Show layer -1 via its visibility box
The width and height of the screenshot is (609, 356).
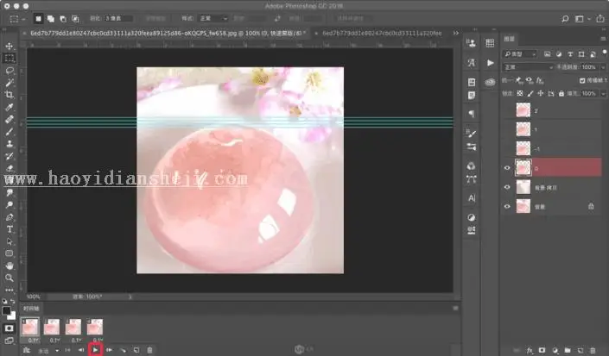(x=507, y=149)
